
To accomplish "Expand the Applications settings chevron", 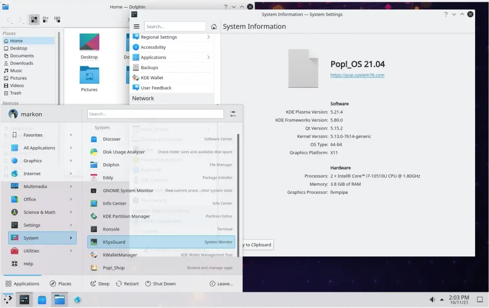I will coord(208,57).
